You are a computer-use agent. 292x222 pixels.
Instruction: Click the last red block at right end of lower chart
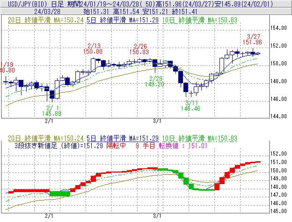pos(258,162)
